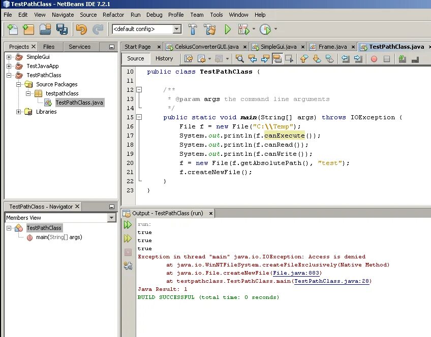Select main(String[] args) in Navigator

(59, 237)
